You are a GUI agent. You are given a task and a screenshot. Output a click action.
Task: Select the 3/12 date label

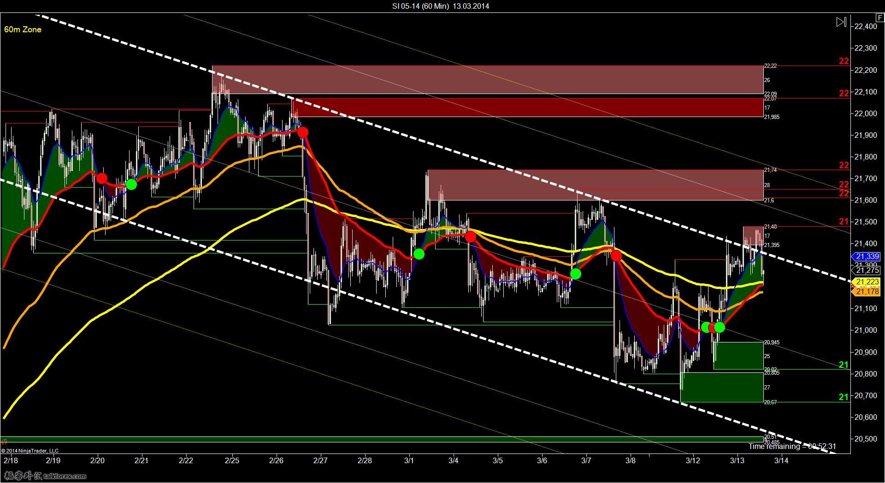692,460
